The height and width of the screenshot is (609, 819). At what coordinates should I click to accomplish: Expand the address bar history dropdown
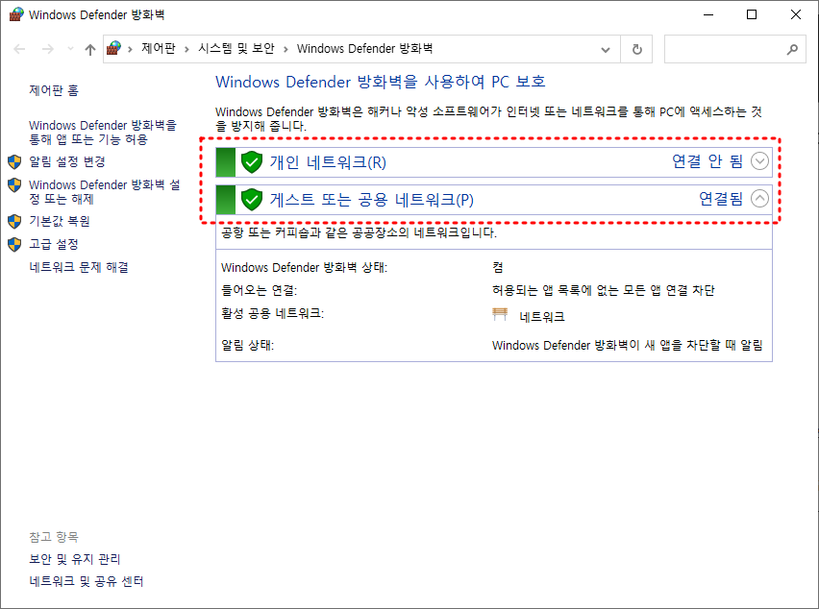606,50
